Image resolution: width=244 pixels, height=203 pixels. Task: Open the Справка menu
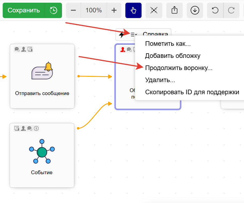[x=156, y=34]
